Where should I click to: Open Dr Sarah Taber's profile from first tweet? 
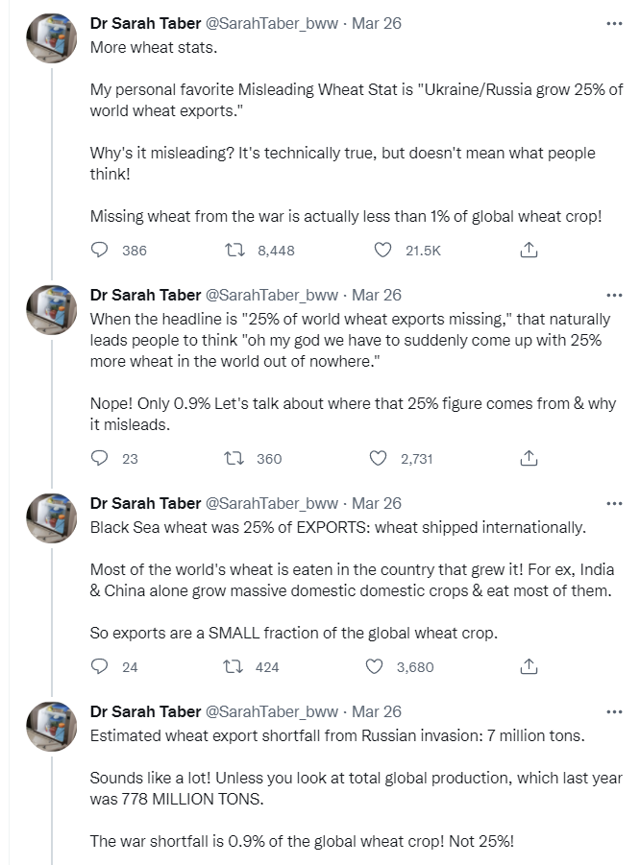pyautogui.click(x=144, y=23)
